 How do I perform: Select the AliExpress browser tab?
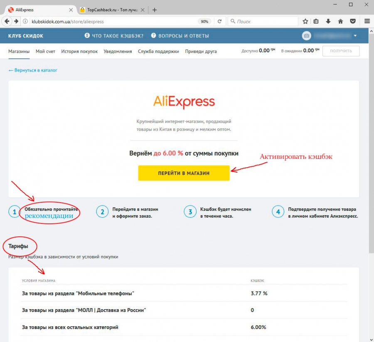point(41,10)
